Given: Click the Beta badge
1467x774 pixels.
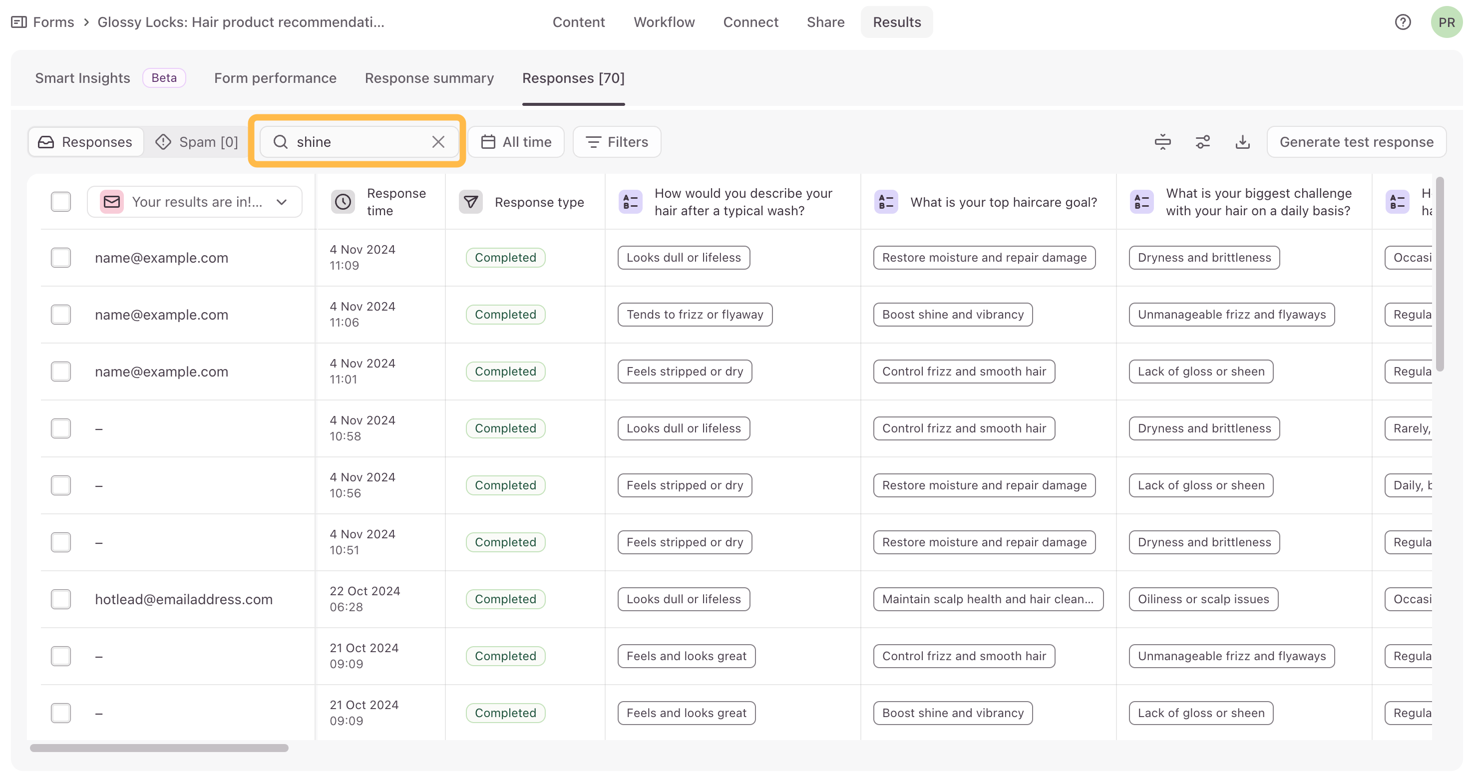Looking at the screenshot, I should coord(164,78).
